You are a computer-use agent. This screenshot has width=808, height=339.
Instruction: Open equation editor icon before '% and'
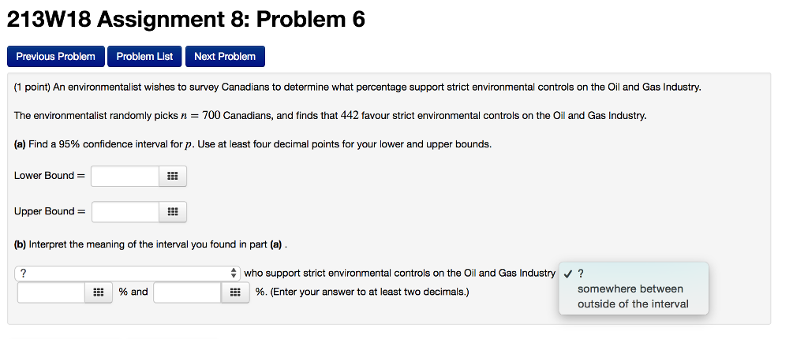pos(99,292)
